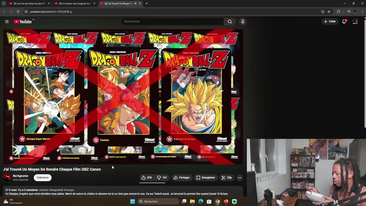Open the Chrome profile avatar
This screenshot has height=206, width=366.
click(x=355, y=12)
